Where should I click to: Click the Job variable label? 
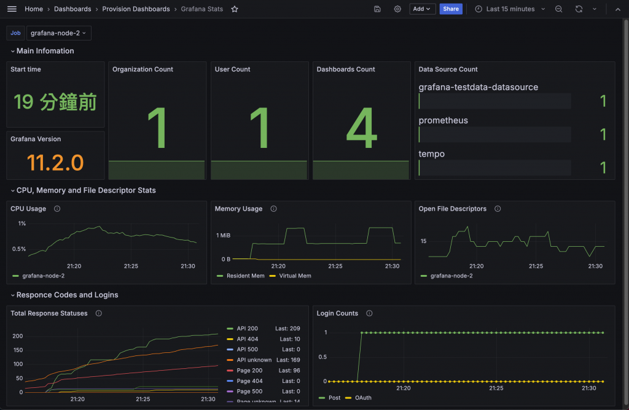point(15,33)
